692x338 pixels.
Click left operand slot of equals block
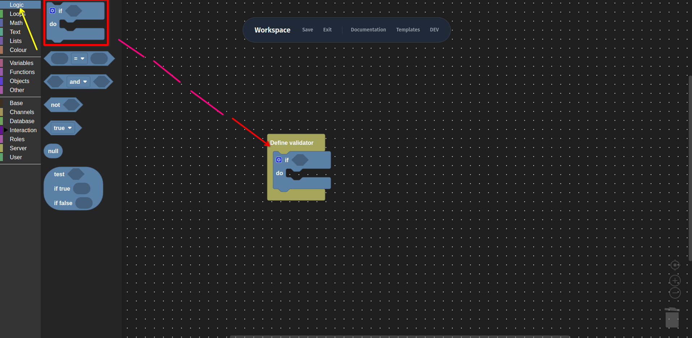click(60, 58)
